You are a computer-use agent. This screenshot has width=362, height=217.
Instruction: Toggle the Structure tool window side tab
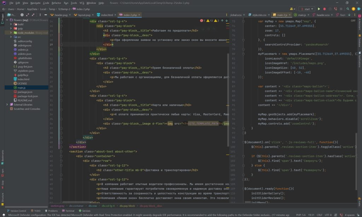[x=2, y=198]
